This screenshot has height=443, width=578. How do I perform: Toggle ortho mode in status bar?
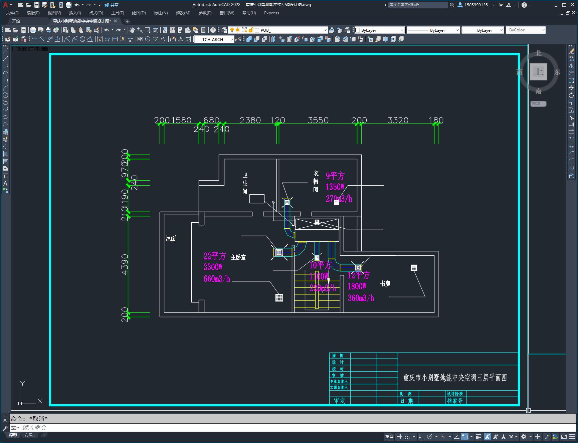421,436
